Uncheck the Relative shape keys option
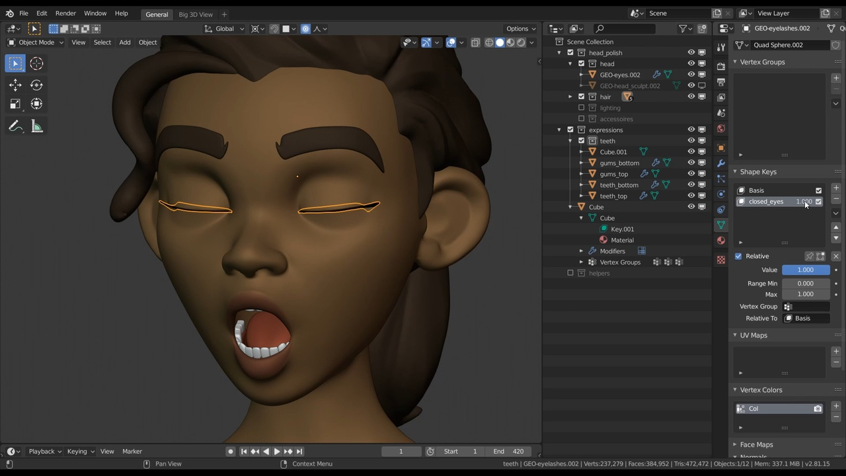Screen dimensions: 846x476 [738, 256]
